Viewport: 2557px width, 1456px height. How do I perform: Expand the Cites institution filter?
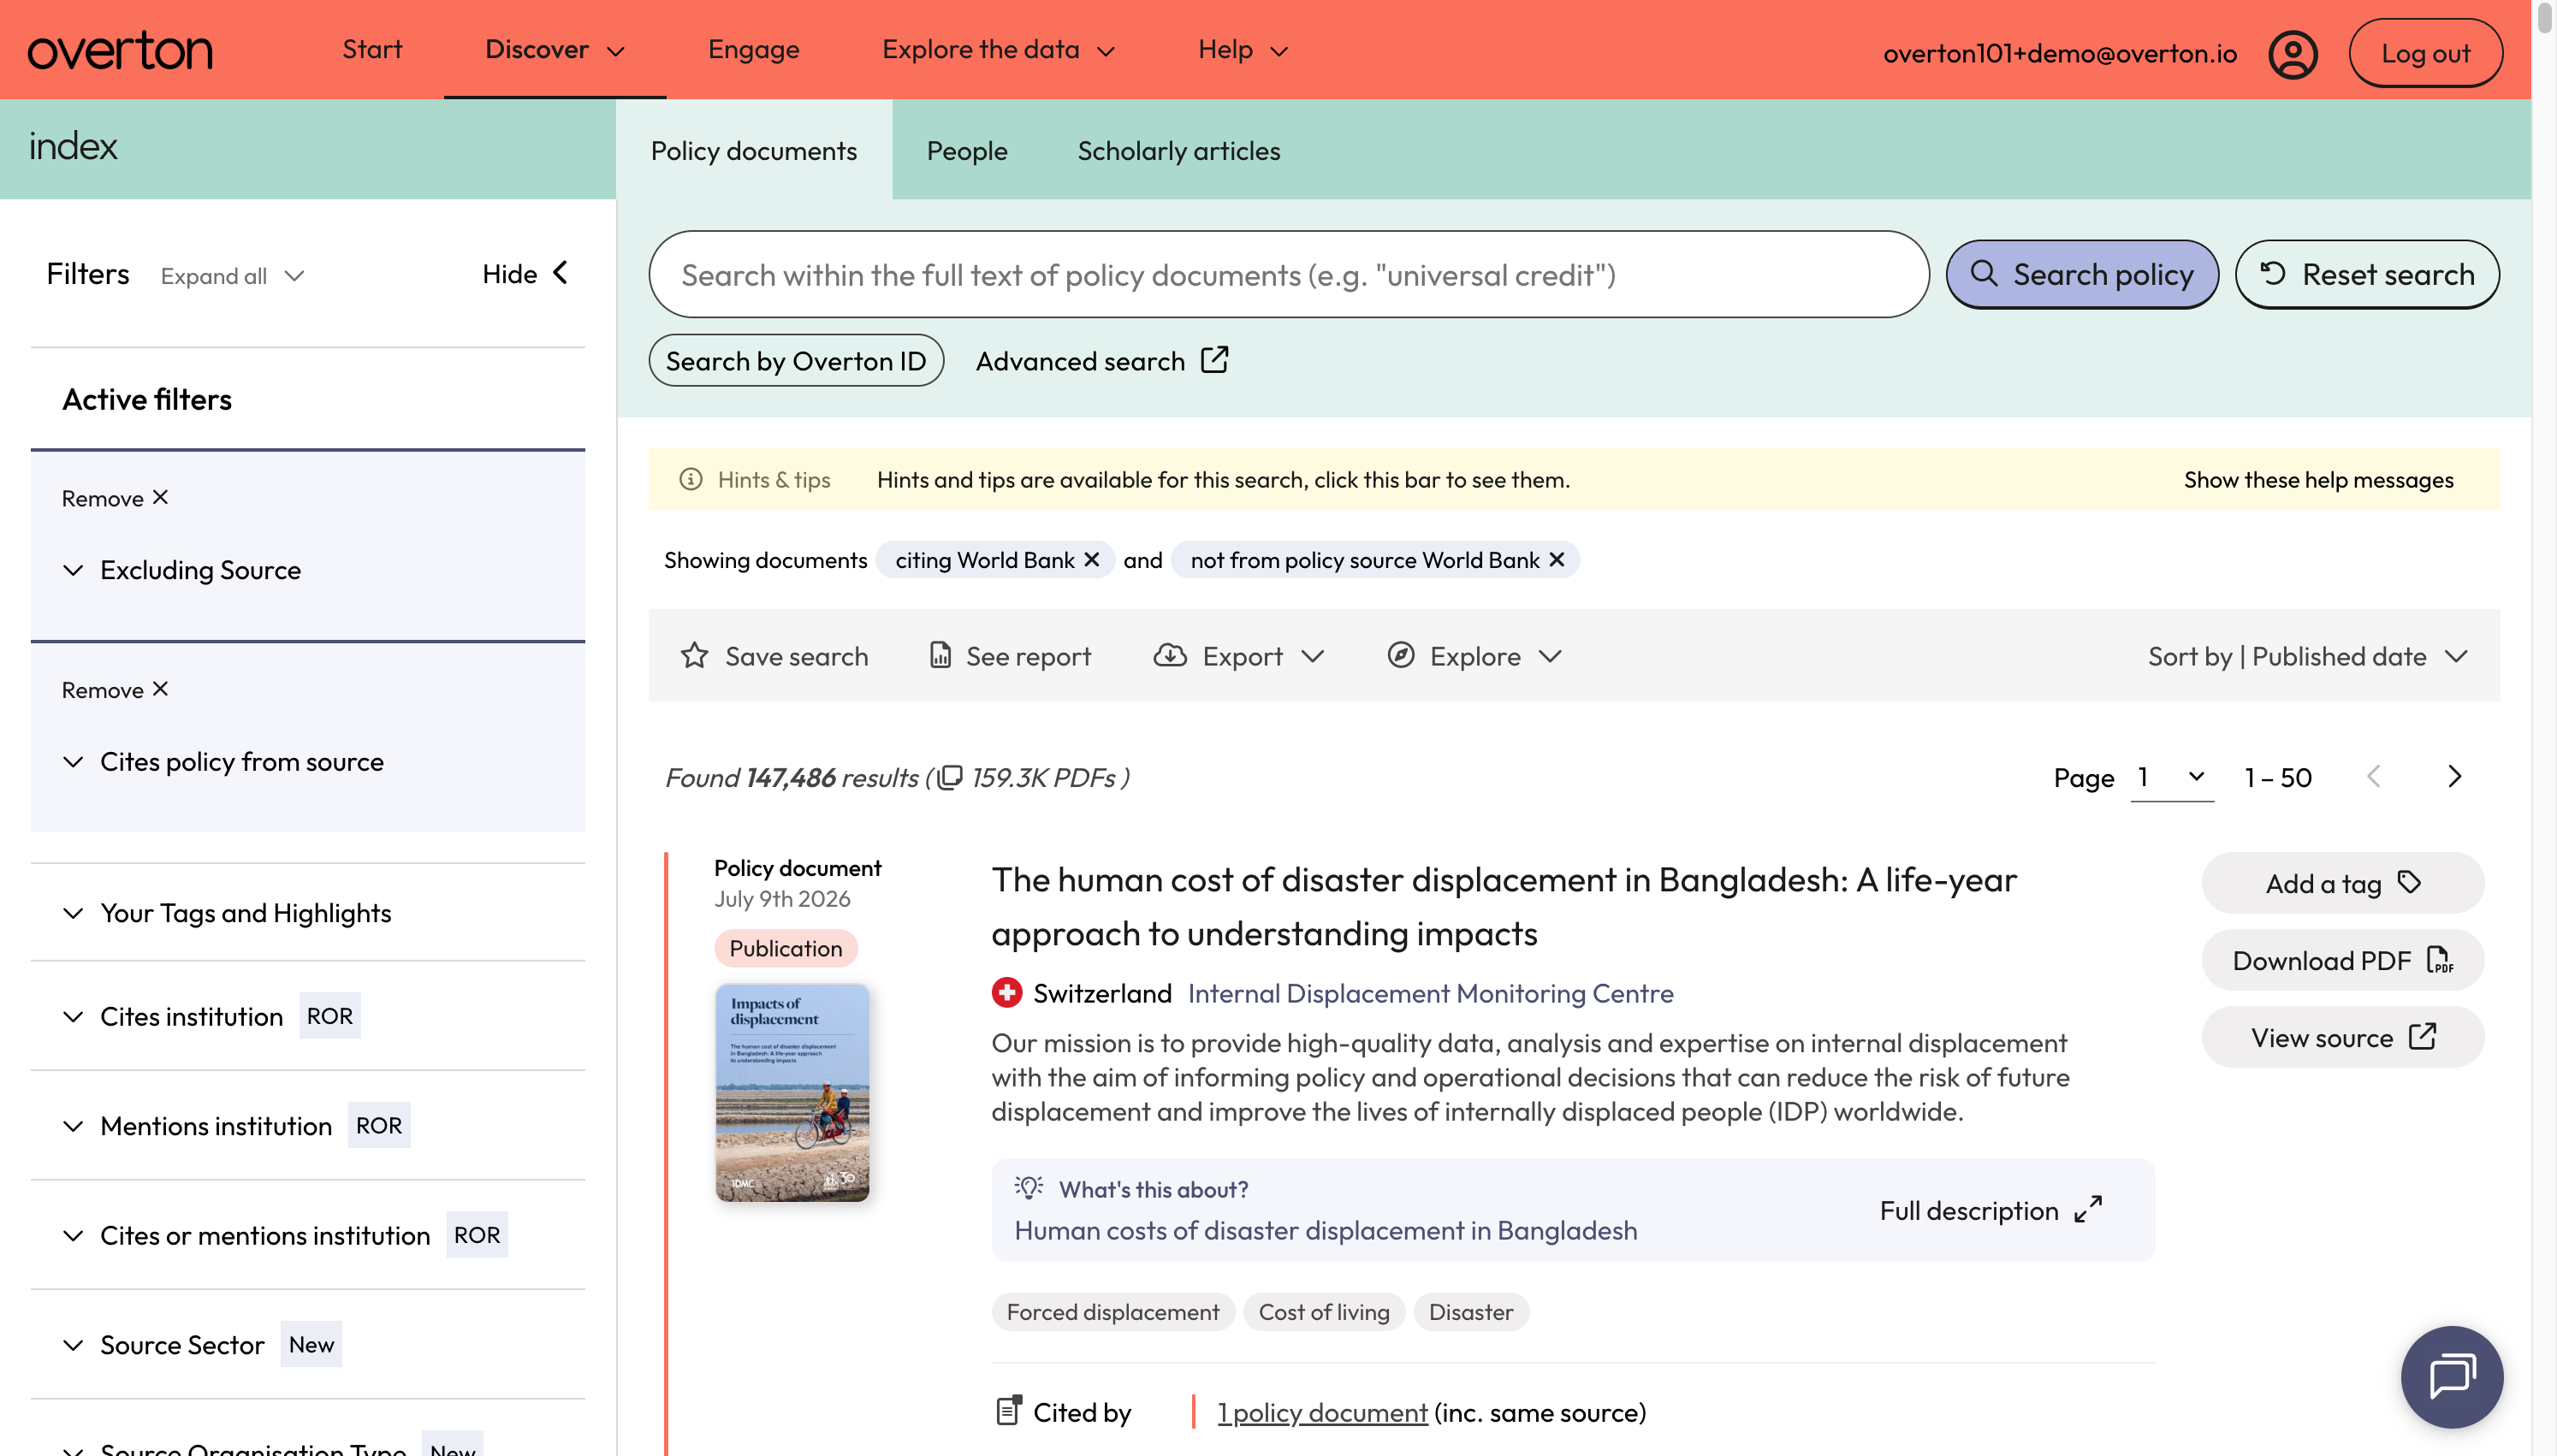point(191,1016)
